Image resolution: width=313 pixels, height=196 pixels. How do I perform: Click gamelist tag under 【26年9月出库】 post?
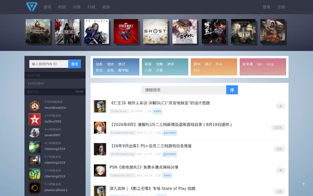(x=170, y=154)
